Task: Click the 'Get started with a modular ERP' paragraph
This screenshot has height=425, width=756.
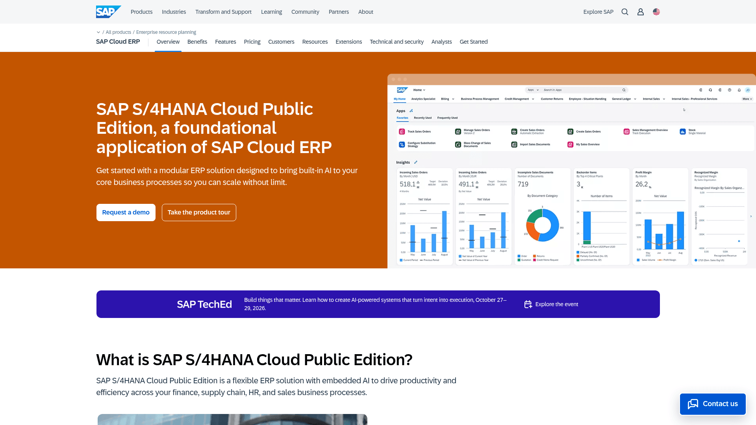Action: click(x=227, y=176)
